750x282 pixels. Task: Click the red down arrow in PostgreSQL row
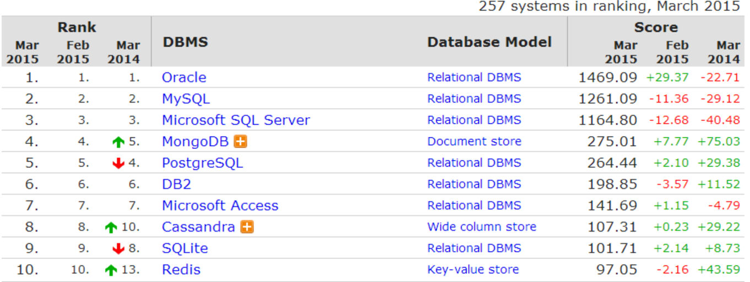[x=118, y=163]
